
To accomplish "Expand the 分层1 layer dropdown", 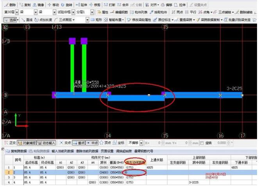I will [x=92, y=12].
